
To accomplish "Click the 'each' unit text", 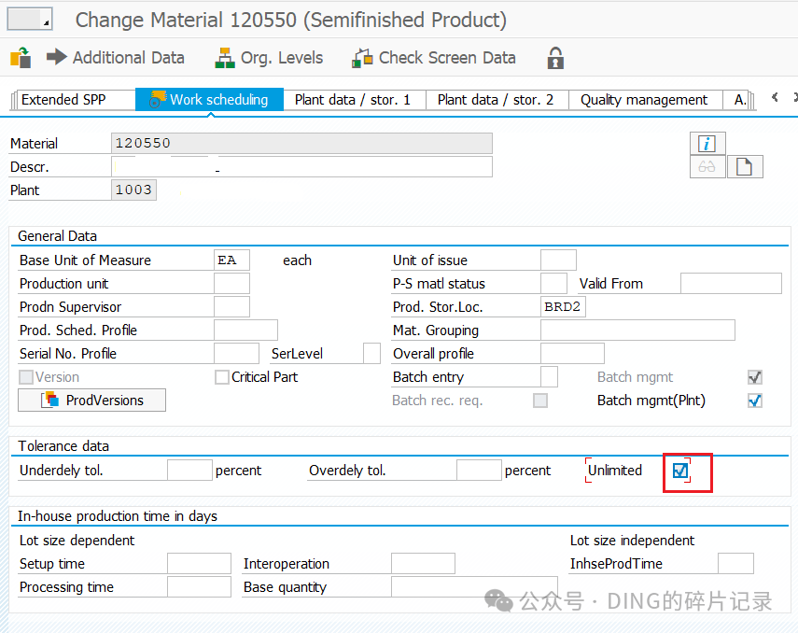I will click(x=297, y=260).
